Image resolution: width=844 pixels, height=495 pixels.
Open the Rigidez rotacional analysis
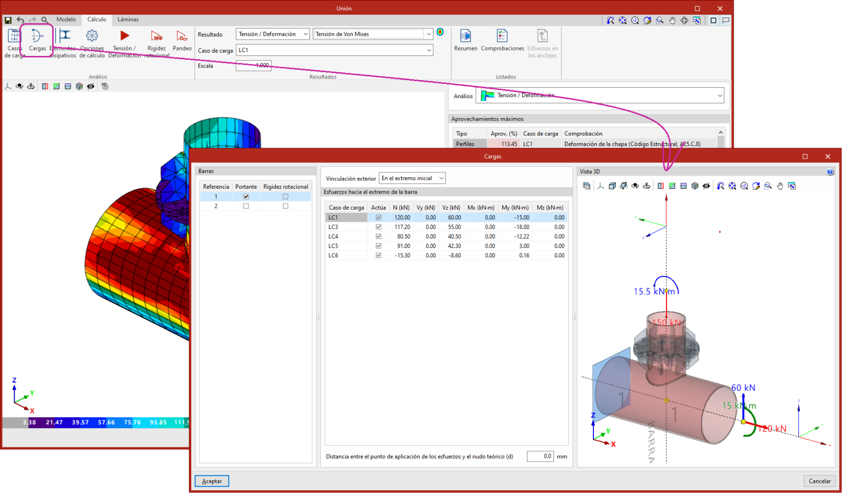pos(157,43)
